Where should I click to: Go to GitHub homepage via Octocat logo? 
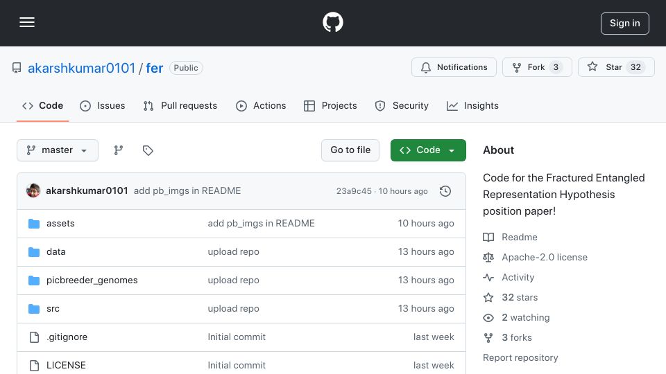pos(332,22)
